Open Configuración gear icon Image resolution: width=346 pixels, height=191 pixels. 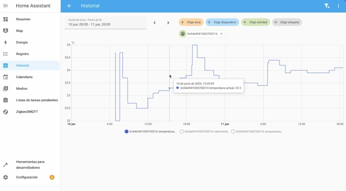point(5,177)
